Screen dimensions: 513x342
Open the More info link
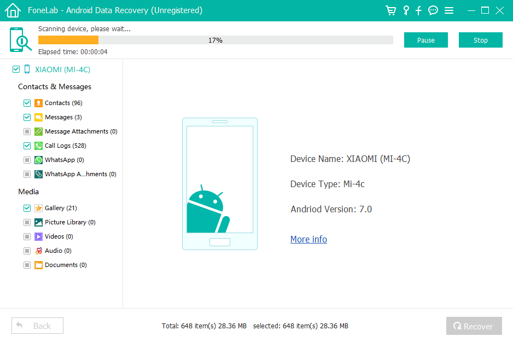[308, 239]
